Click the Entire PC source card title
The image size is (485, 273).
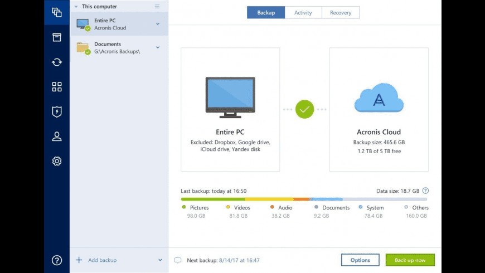(230, 132)
